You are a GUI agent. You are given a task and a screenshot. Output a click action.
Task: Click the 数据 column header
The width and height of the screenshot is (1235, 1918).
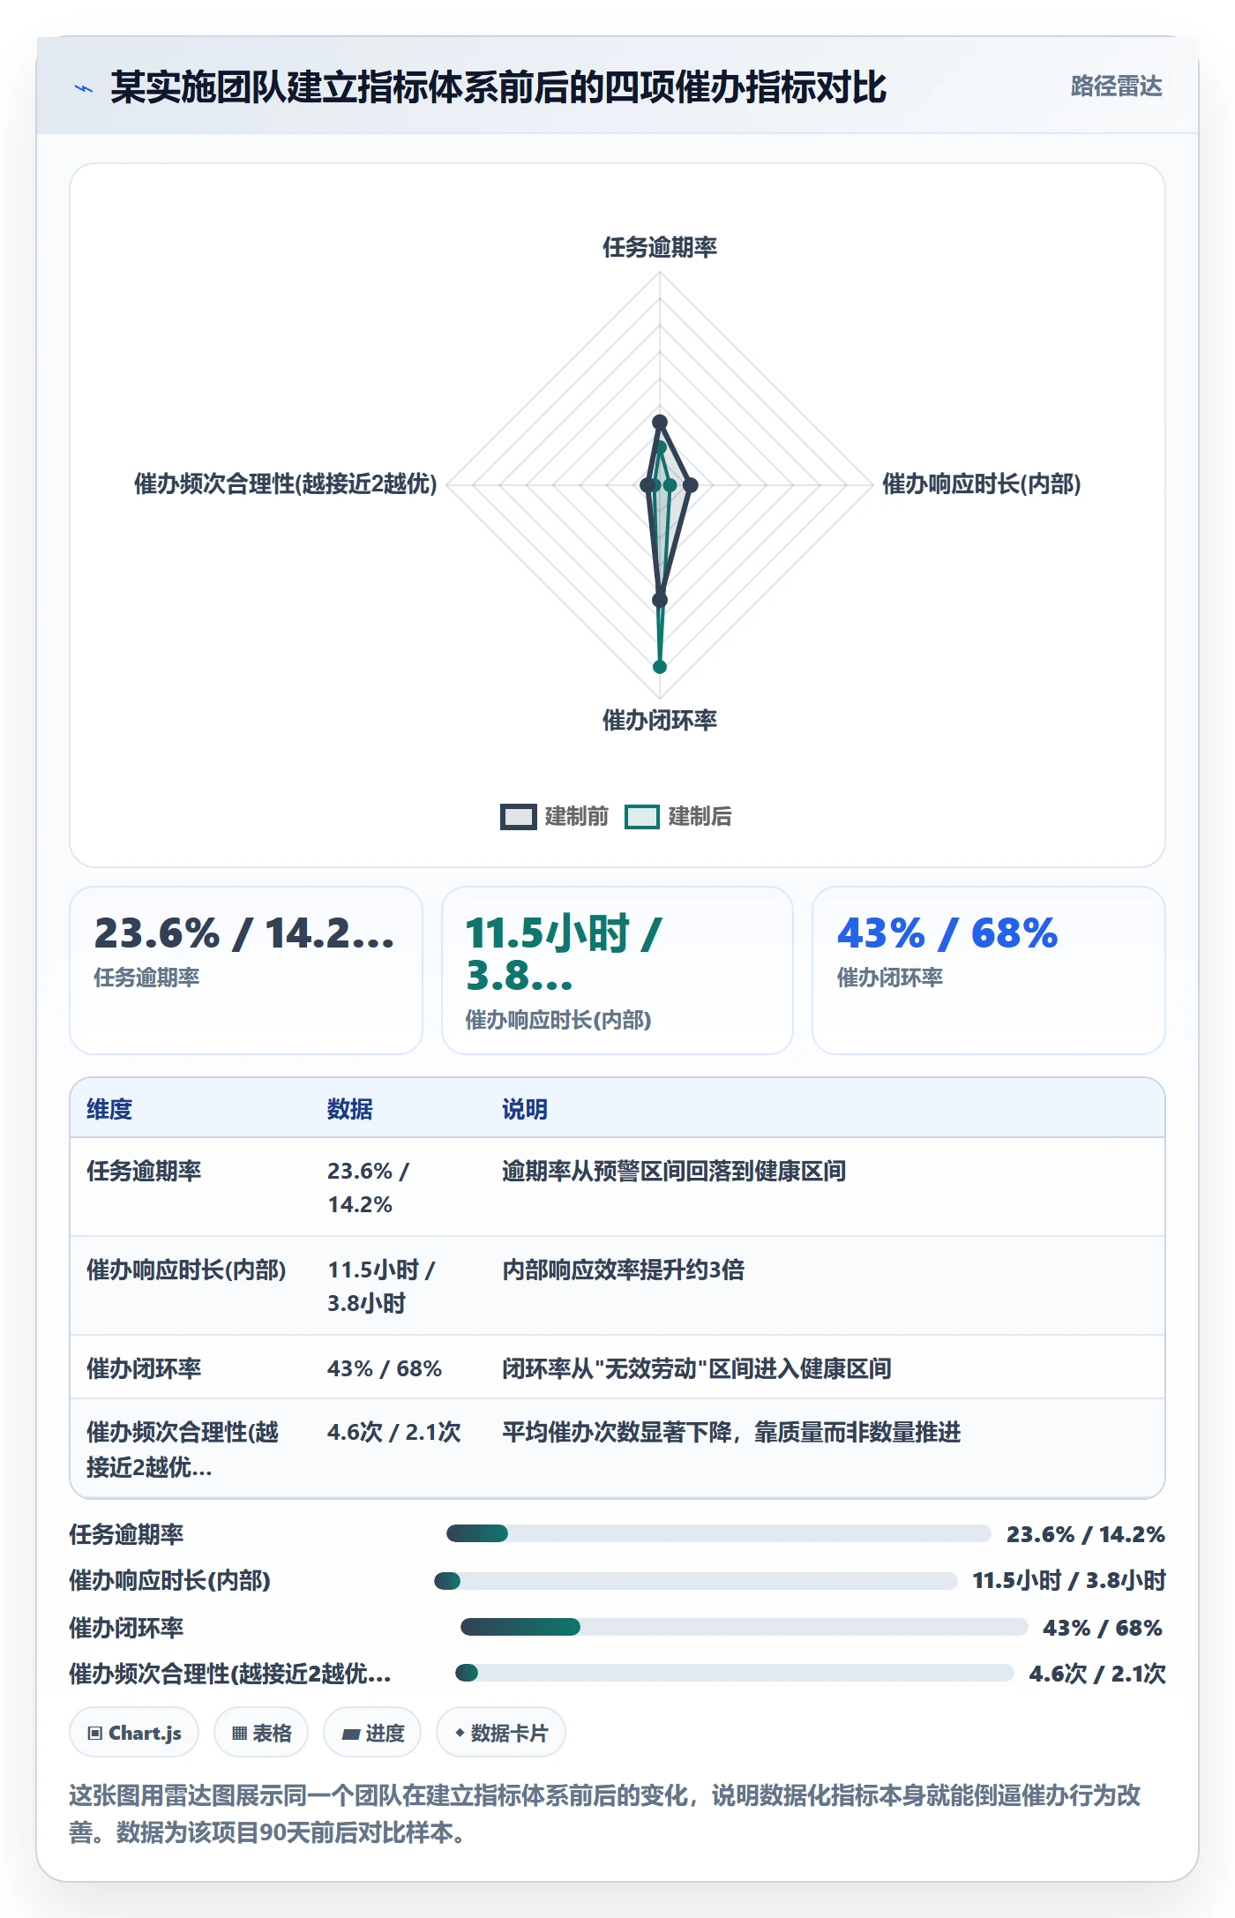coord(350,1110)
